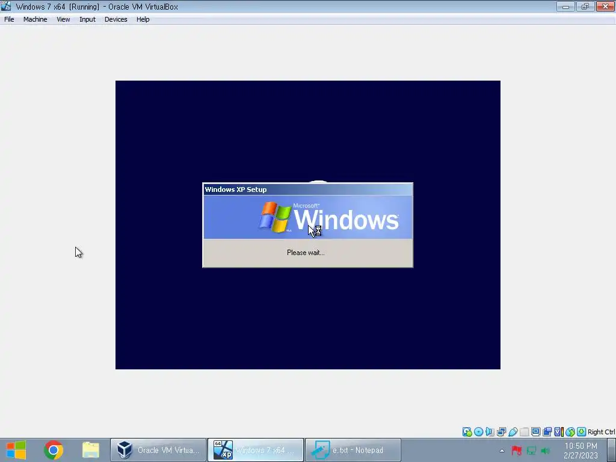
Task: Click the shared folders status icon
Action: (524, 432)
